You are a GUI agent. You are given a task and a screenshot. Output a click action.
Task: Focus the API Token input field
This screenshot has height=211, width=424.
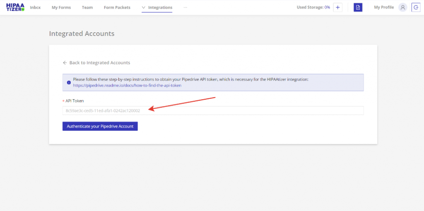[x=213, y=110]
